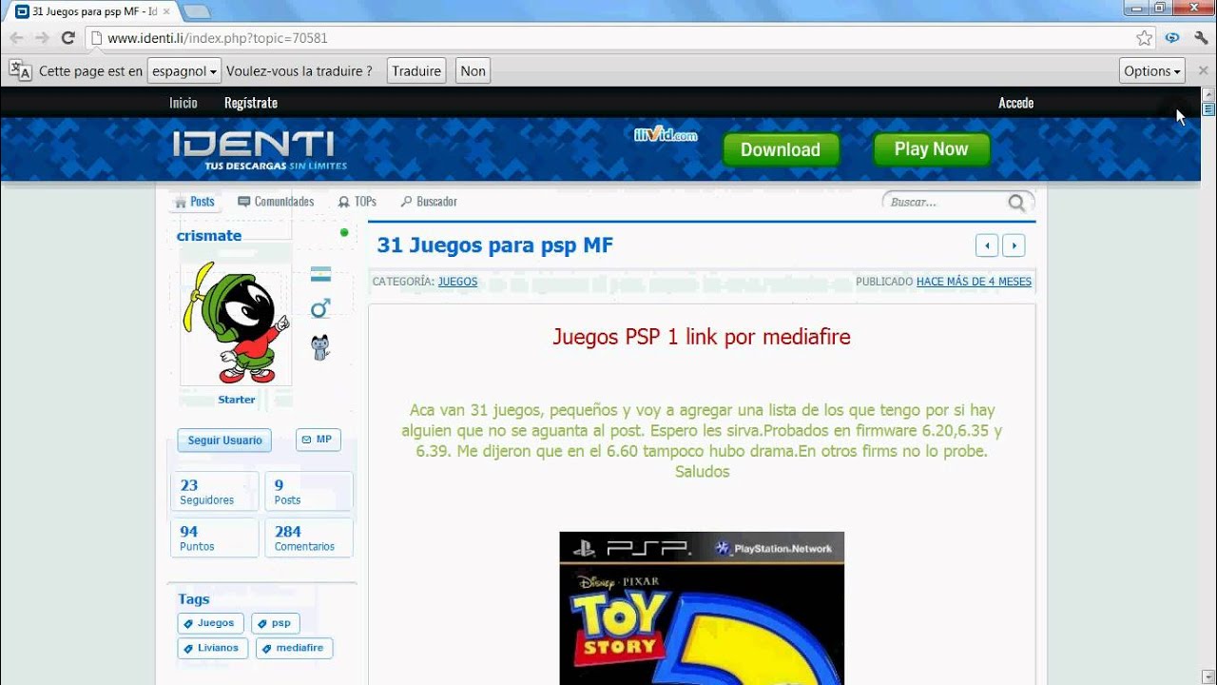
Task: Close the translation bar
Action: click(x=1203, y=71)
